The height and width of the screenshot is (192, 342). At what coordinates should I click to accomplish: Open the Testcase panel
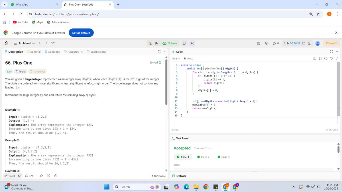coord(179,176)
